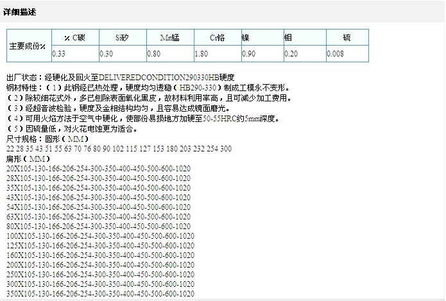The image size is (446, 301).
Task: Select the 主要成份% row label cell
Action: pyautogui.click(x=28, y=46)
